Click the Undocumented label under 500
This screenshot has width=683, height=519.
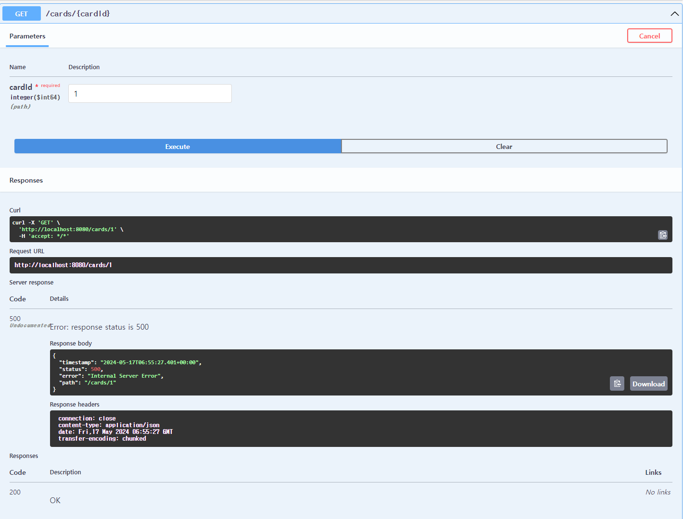30,325
